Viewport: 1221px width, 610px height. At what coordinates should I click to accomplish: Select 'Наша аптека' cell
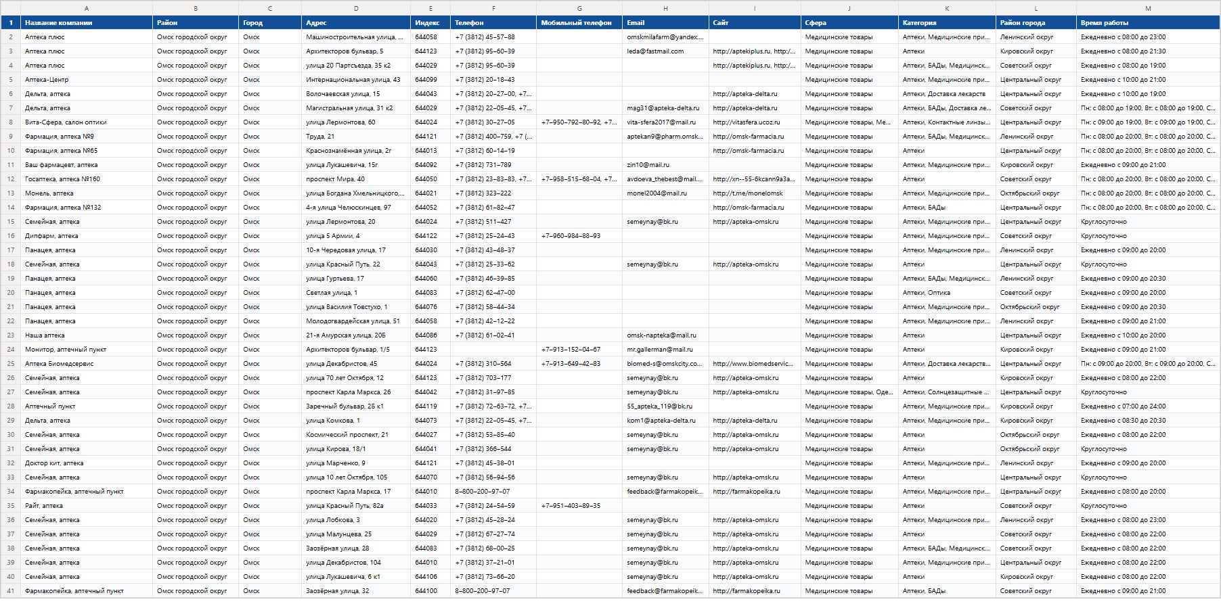click(87, 335)
